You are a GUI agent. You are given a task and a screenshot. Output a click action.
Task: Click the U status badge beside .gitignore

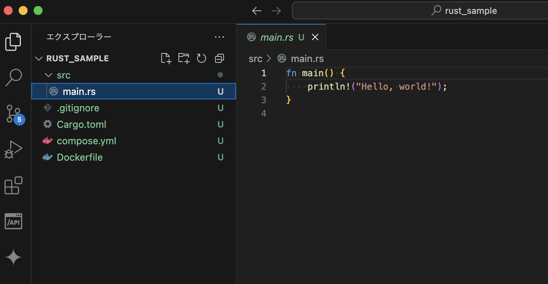tap(221, 108)
